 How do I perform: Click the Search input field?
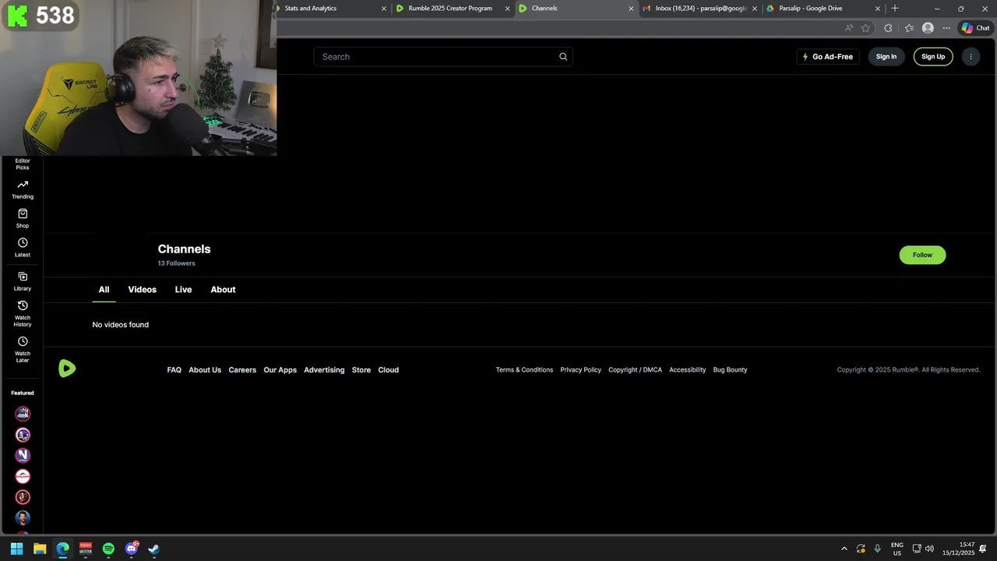(x=443, y=57)
